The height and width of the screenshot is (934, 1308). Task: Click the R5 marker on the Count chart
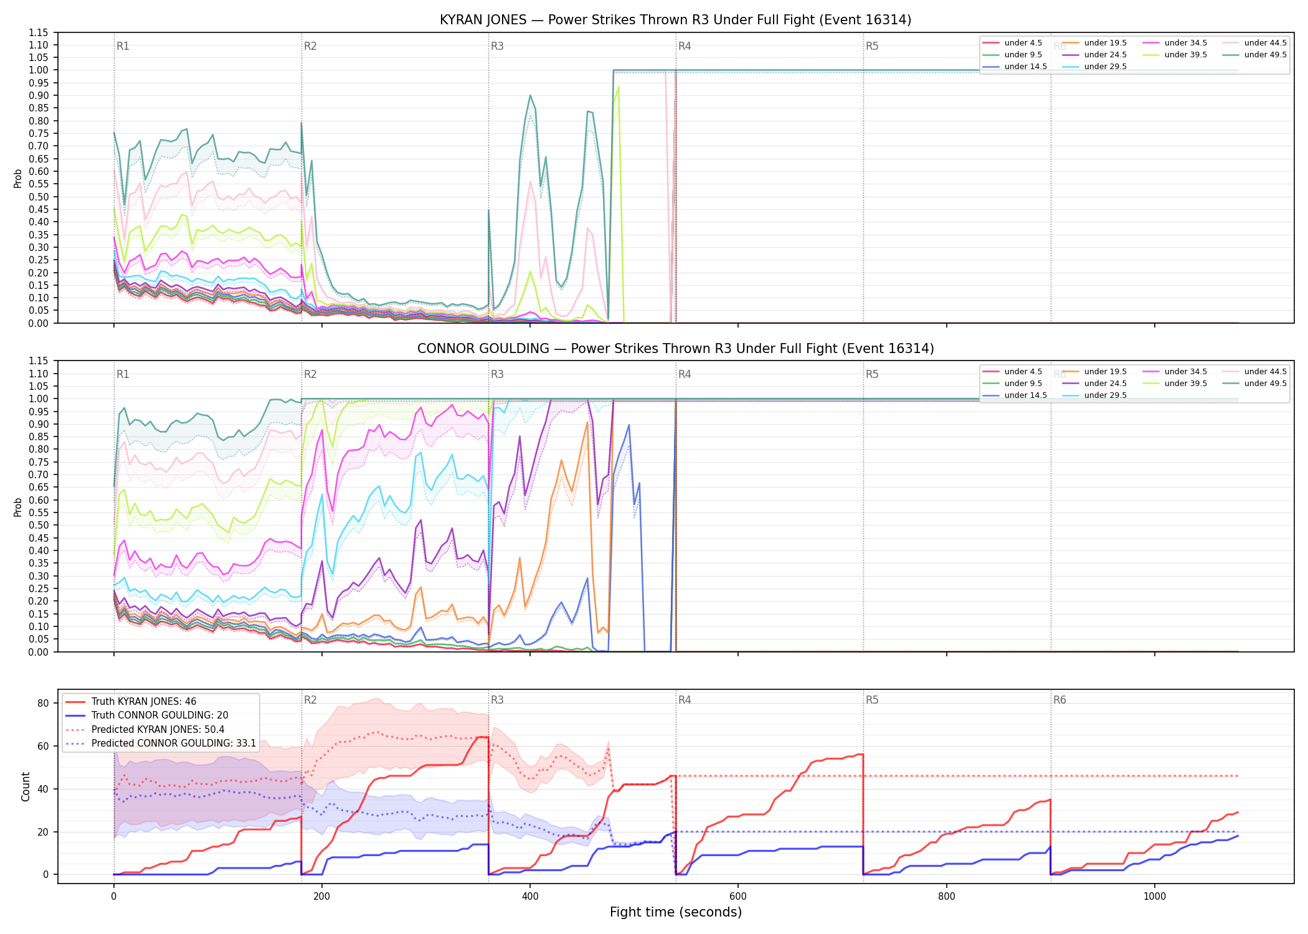tap(872, 700)
